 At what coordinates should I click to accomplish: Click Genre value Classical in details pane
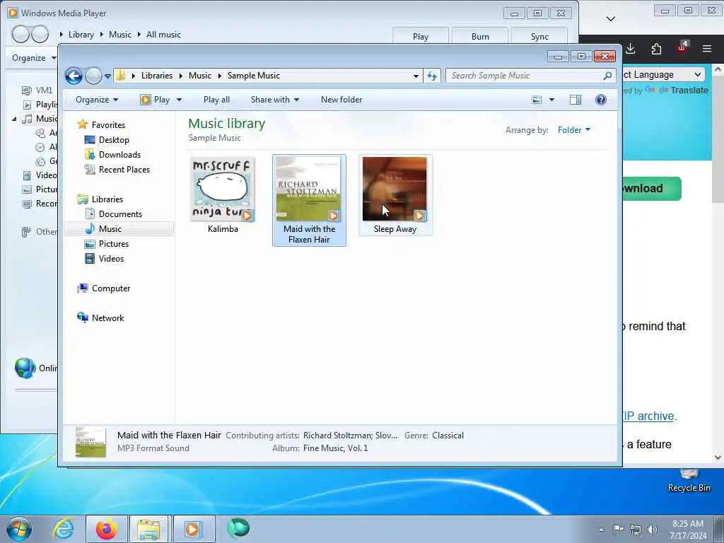[448, 436]
